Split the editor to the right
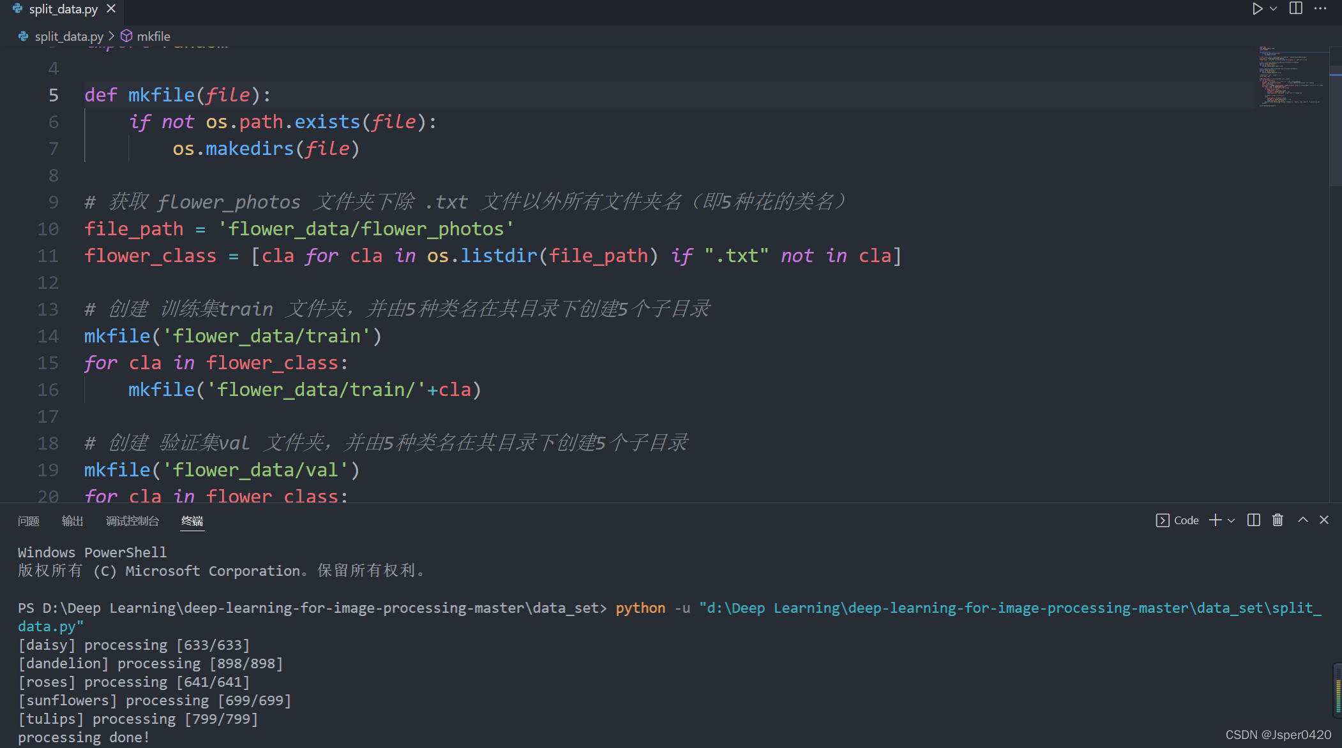Viewport: 1342px width, 748px height. [x=1296, y=8]
